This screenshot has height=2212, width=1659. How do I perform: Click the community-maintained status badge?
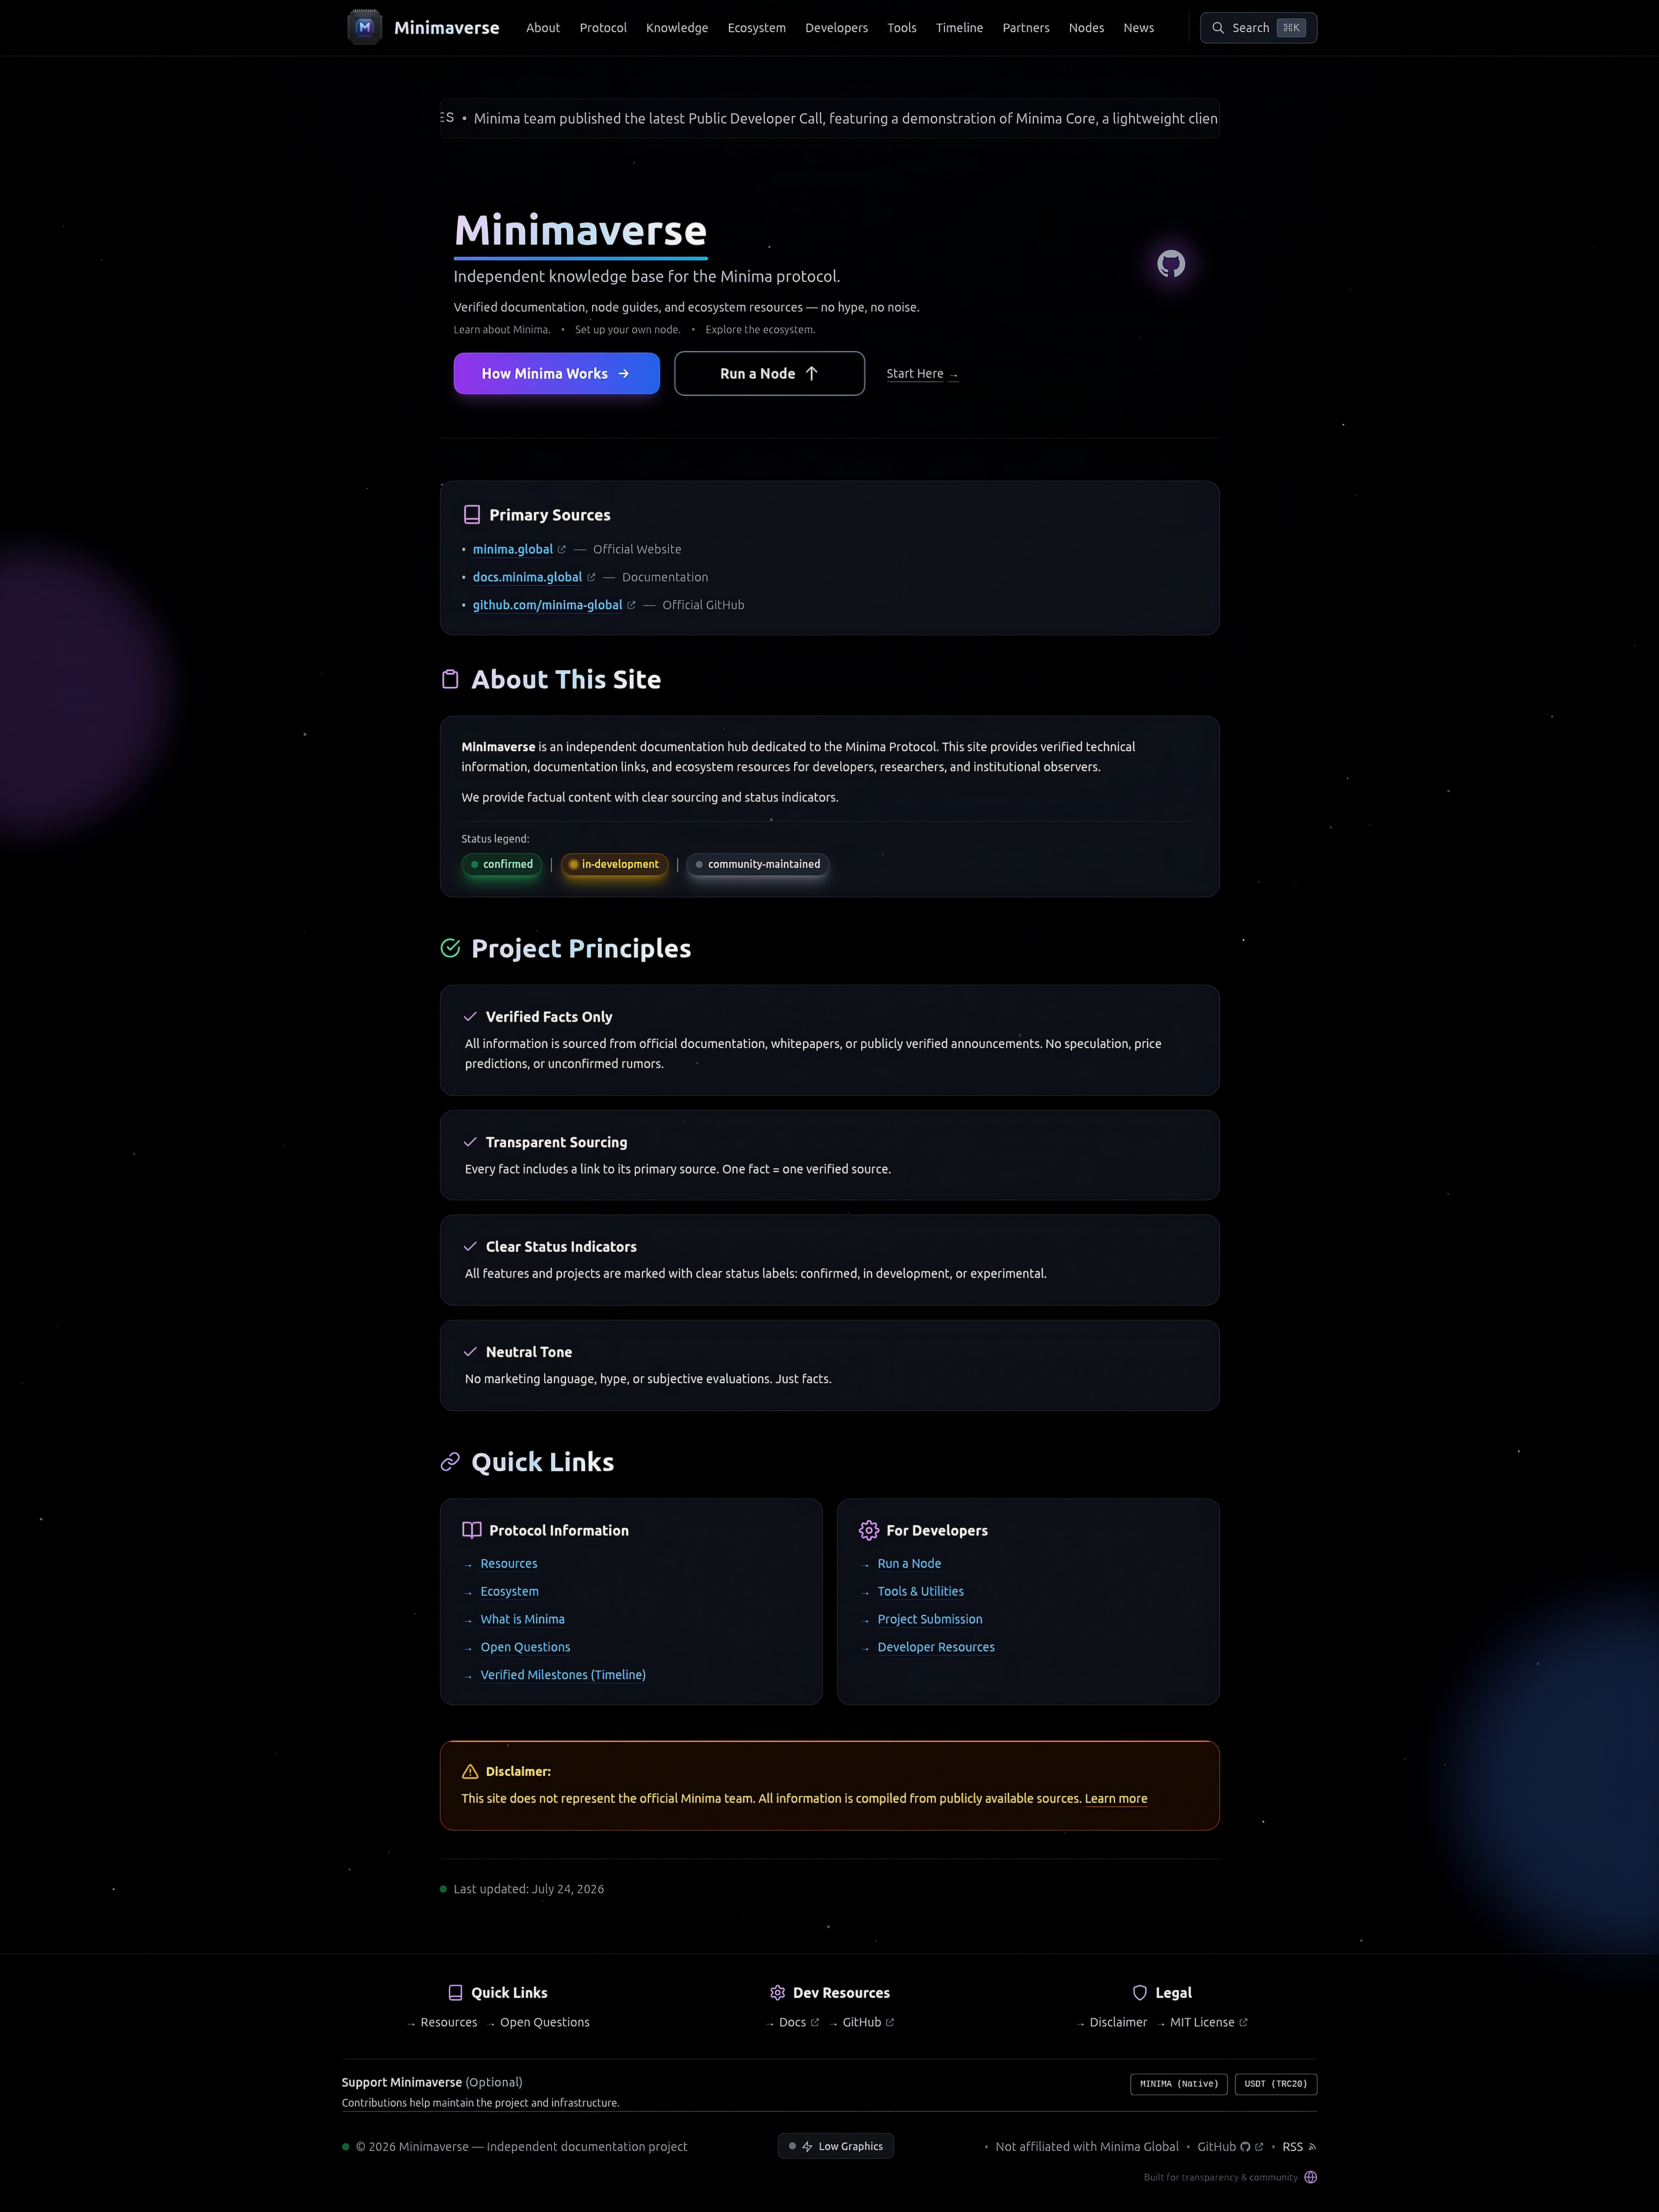tap(759, 864)
